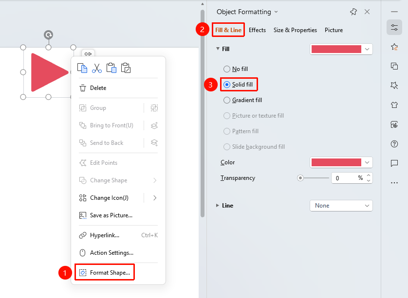
Task: Click the red triangle shape on slide
Action: coord(49,72)
